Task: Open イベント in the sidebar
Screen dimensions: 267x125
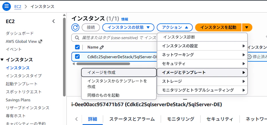Action: click(x=14, y=49)
